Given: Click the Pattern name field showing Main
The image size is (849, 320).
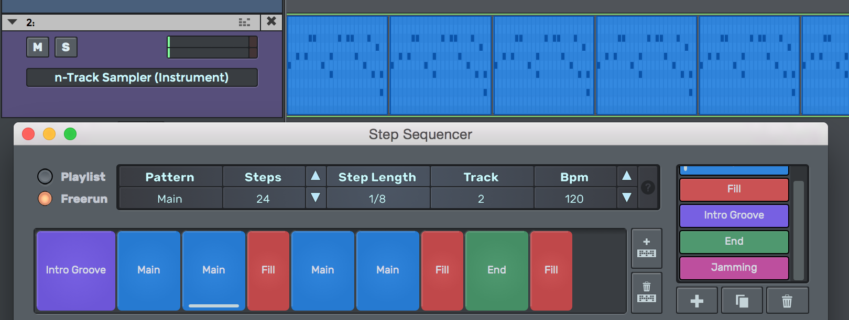Looking at the screenshot, I should (170, 199).
